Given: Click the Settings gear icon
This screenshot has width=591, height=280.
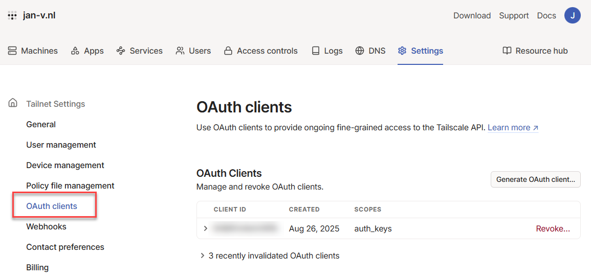Looking at the screenshot, I should [x=402, y=51].
